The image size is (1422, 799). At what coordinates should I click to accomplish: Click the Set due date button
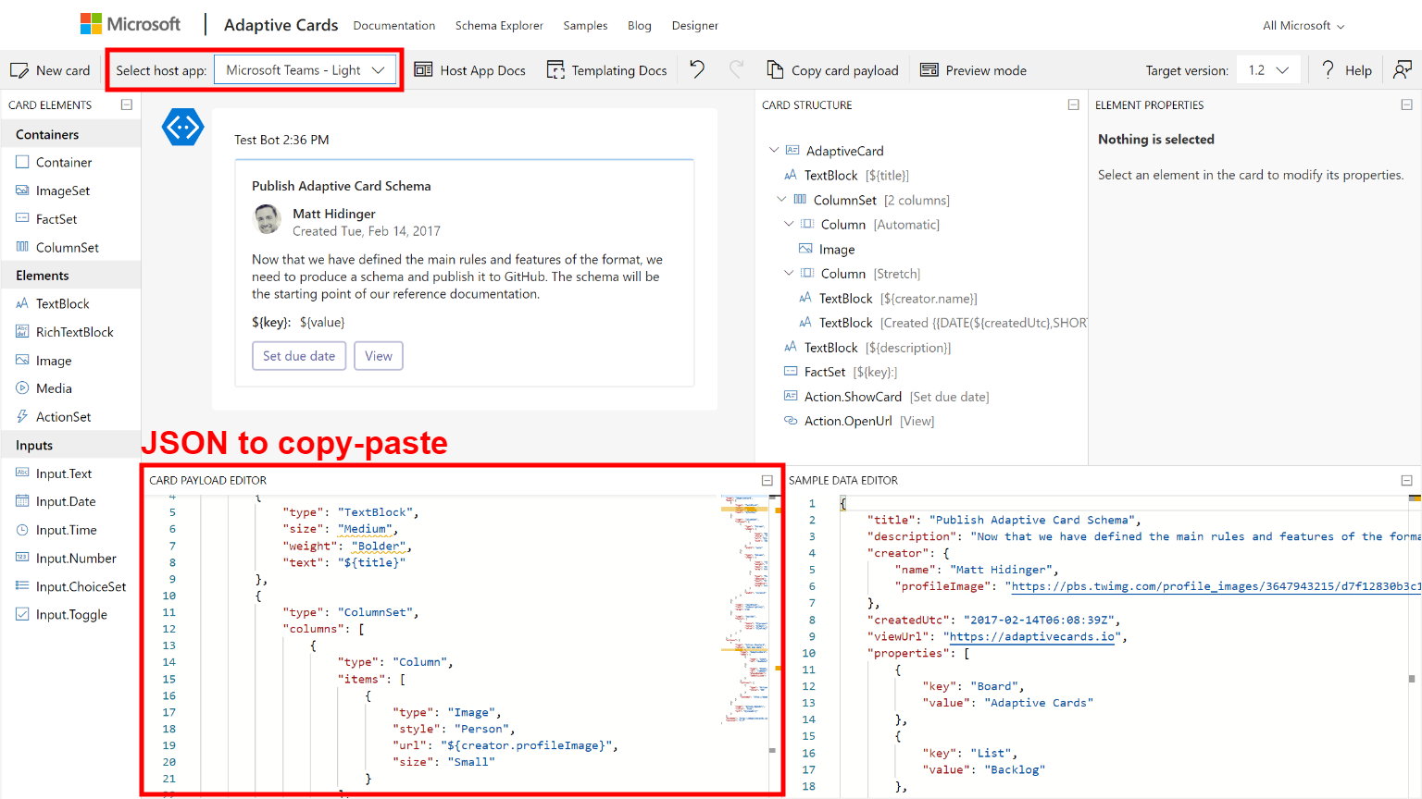[x=299, y=356]
